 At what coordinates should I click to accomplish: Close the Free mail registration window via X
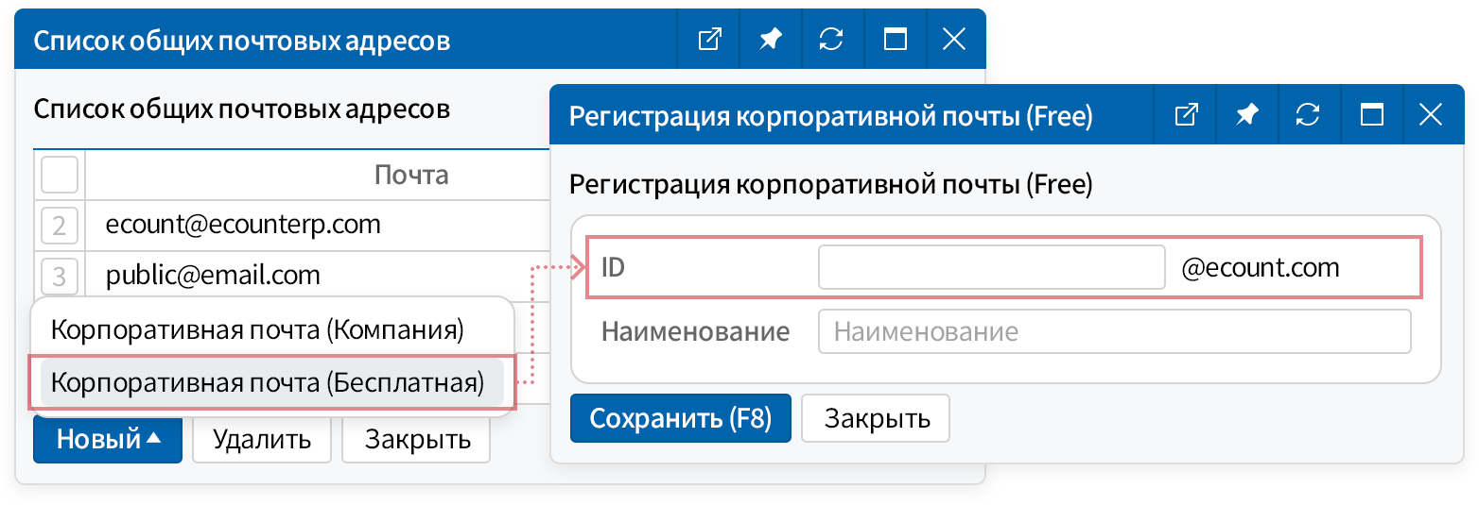pyautogui.click(x=1432, y=115)
